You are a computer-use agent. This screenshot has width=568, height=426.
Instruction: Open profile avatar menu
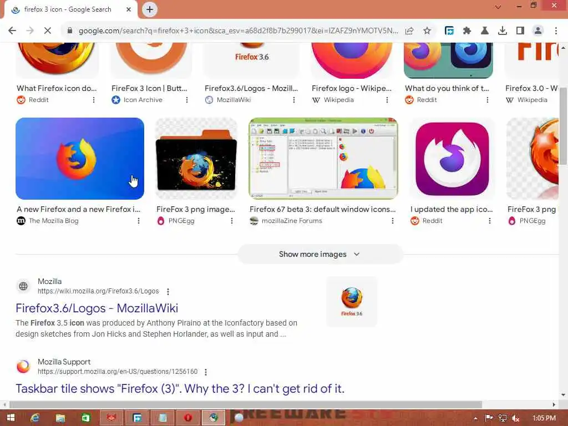[538, 31]
